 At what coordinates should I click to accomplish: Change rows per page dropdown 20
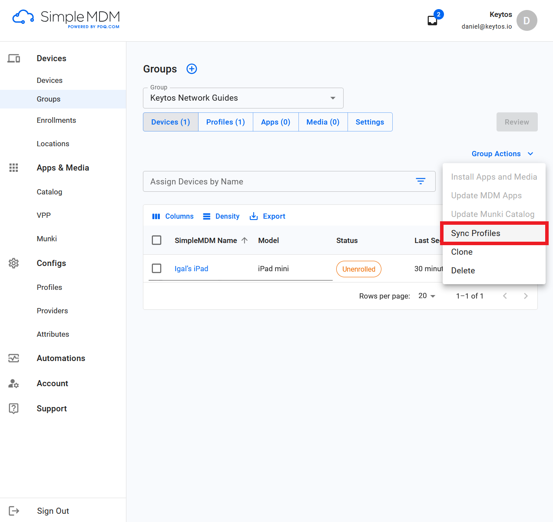click(427, 296)
